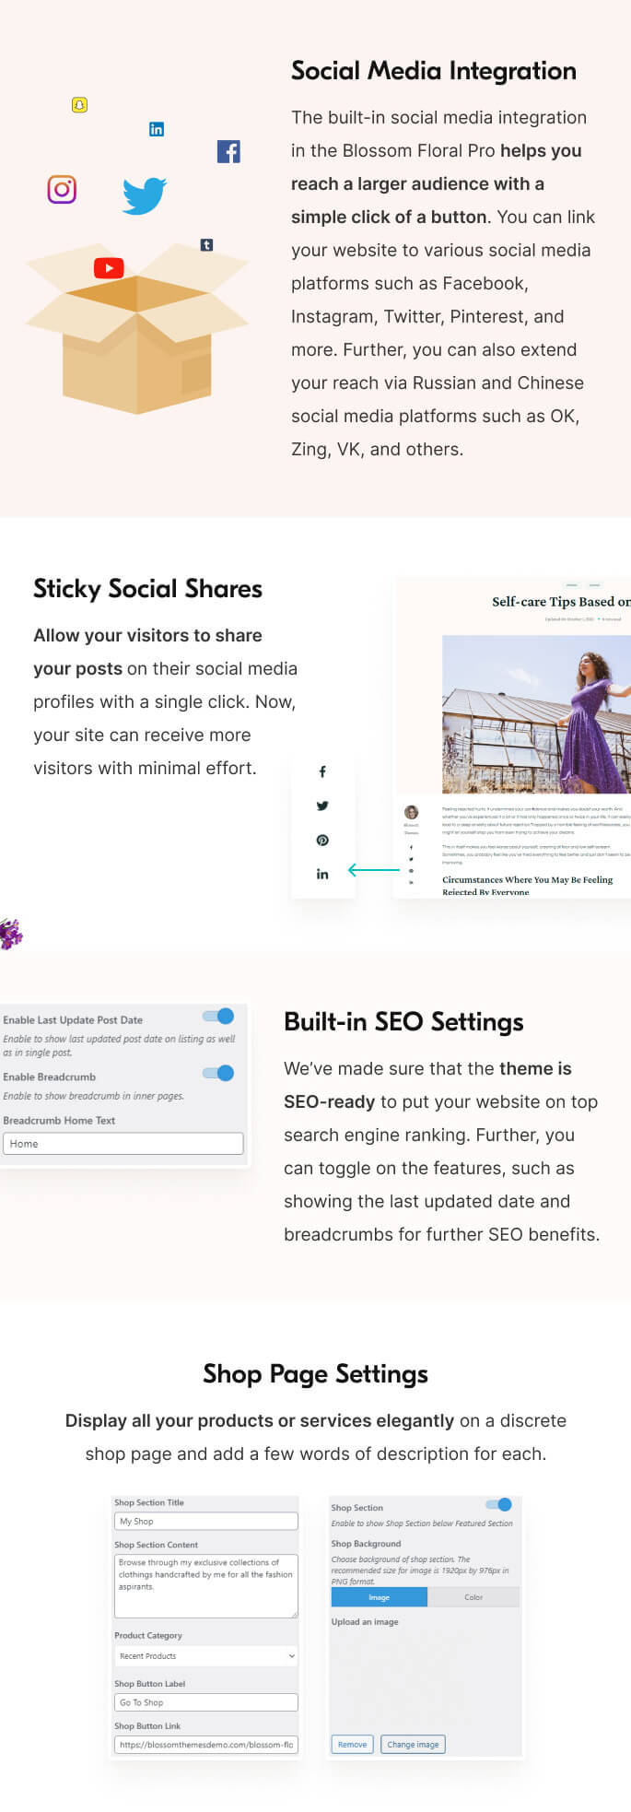Switch to the Color background tab
The width and height of the screenshot is (631, 1812).
(x=473, y=1597)
